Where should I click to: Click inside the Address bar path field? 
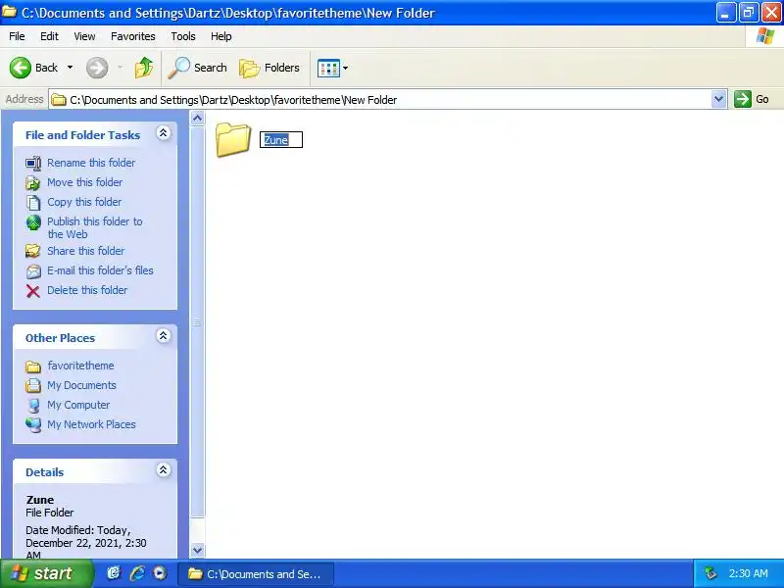(380, 100)
